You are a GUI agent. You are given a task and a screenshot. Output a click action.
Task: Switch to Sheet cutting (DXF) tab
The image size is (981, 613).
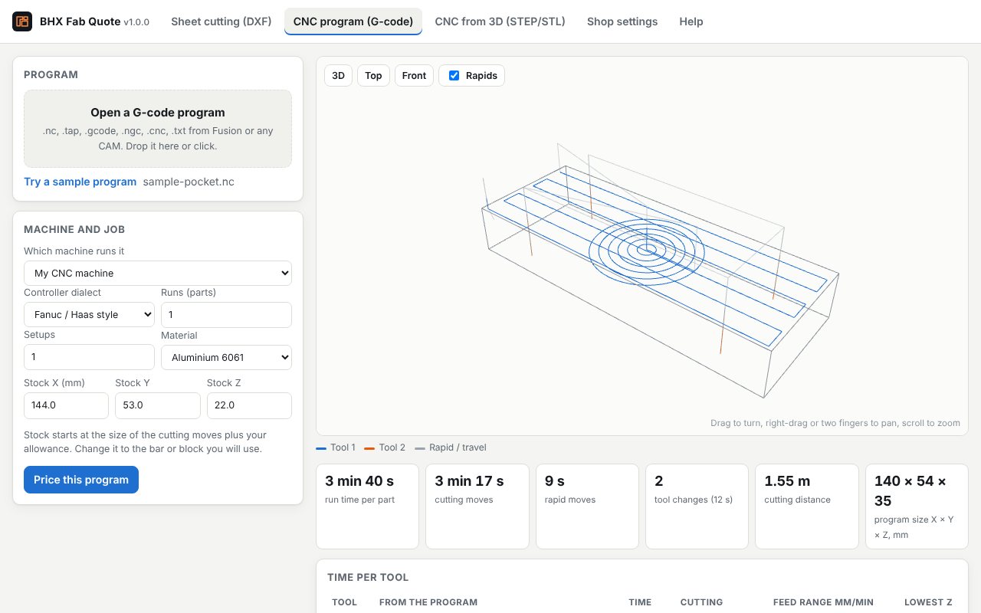click(x=221, y=21)
